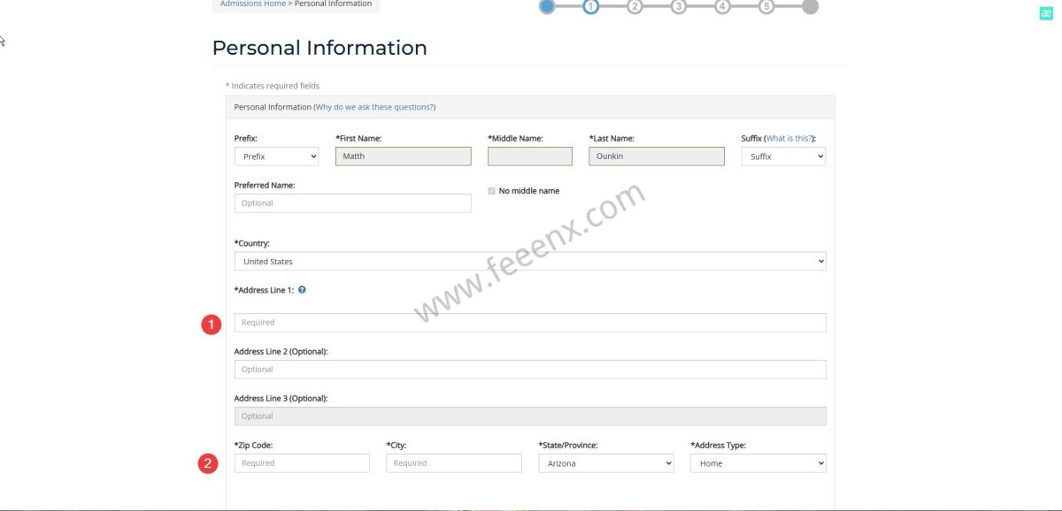
Task: Click the green extension icon at top right
Action: pos(1046,13)
